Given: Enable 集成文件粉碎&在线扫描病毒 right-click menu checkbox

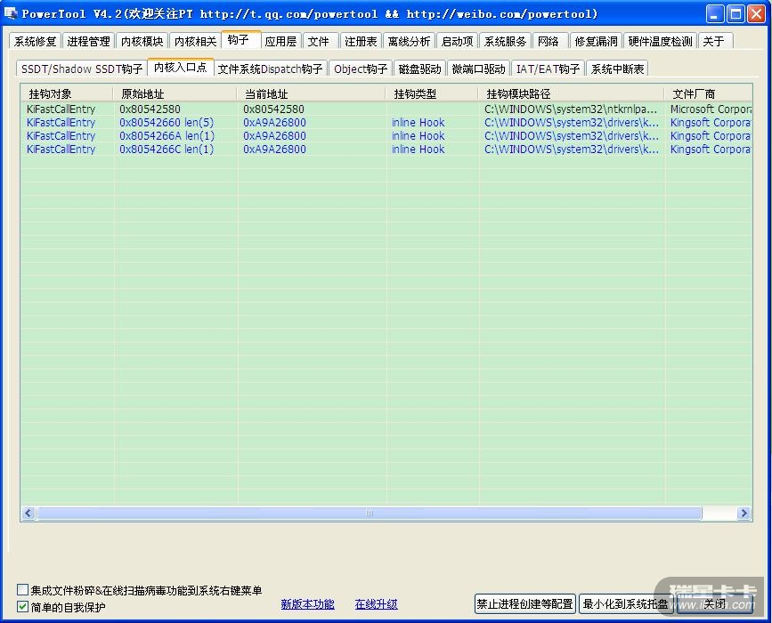Looking at the screenshot, I should click(23, 590).
